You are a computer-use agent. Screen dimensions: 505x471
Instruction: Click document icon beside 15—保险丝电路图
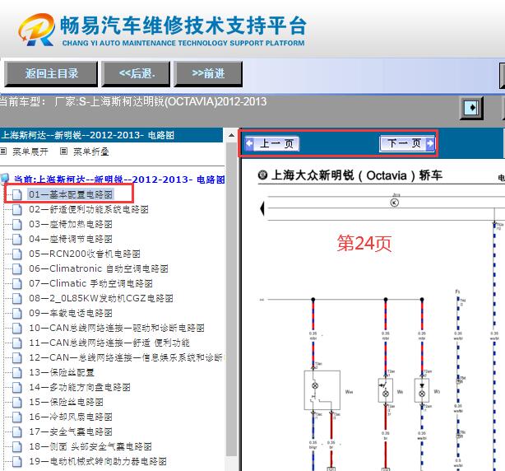pyautogui.click(x=17, y=403)
